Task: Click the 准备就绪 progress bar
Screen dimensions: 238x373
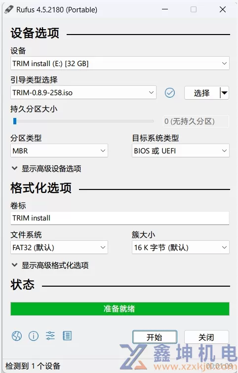Action: pos(120,309)
